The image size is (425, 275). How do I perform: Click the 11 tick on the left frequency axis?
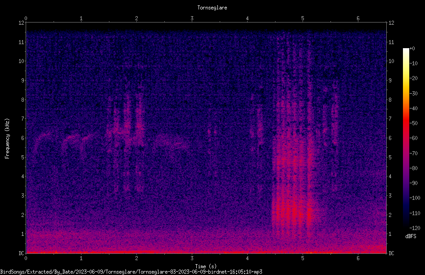coord(21,42)
